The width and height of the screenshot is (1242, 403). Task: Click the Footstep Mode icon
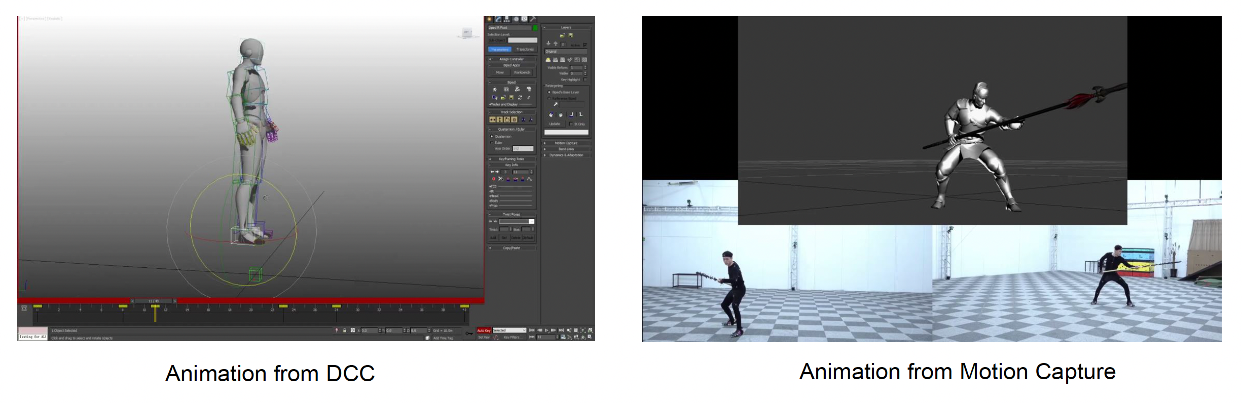click(x=506, y=90)
